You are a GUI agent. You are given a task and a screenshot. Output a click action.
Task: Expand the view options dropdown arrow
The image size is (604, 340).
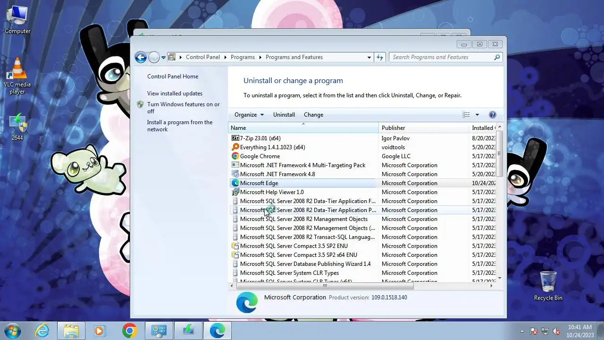point(477,115)
